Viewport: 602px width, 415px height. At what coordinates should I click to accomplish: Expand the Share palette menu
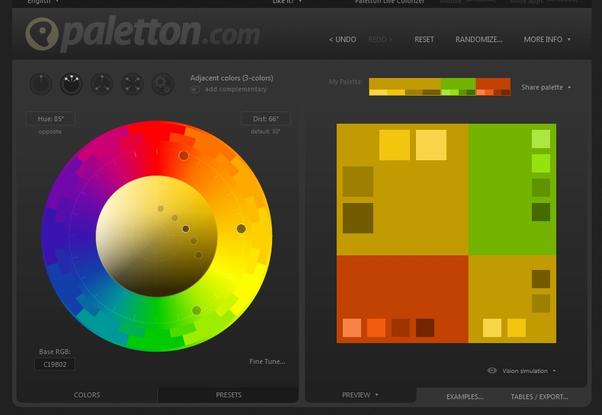(546, 87)
